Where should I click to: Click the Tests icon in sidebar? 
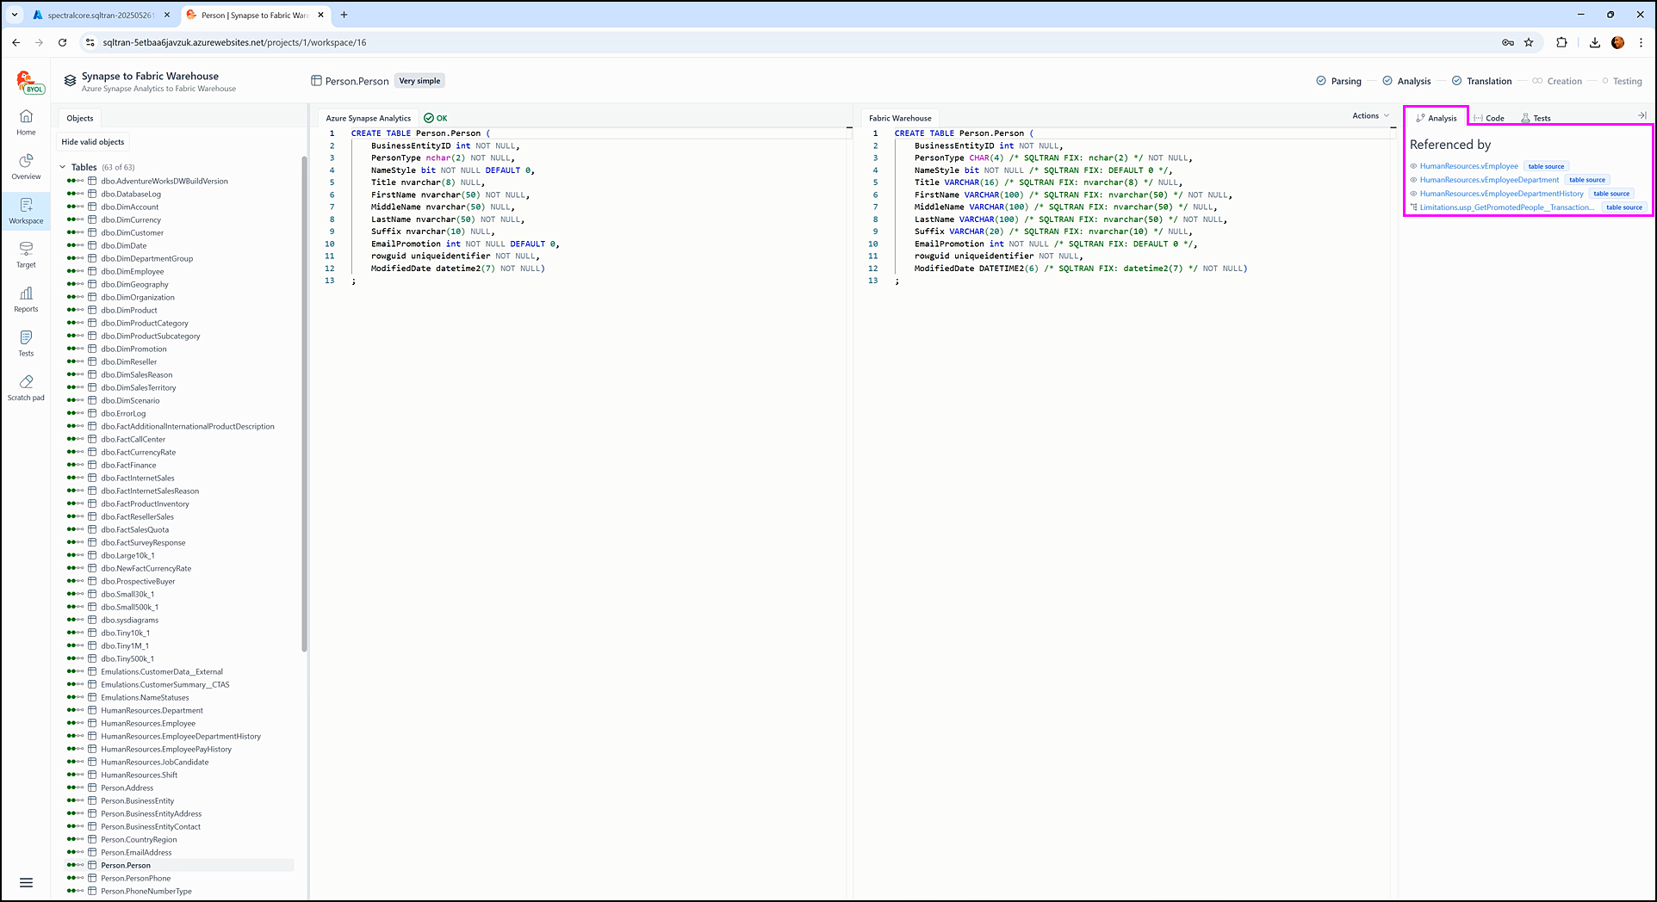pyautogui.click(x=26, y=343)
